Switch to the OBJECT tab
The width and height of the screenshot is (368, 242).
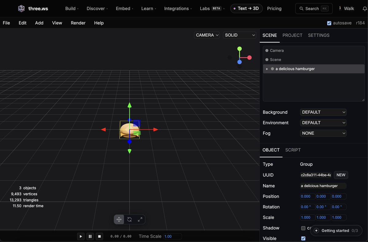point(271,150)
